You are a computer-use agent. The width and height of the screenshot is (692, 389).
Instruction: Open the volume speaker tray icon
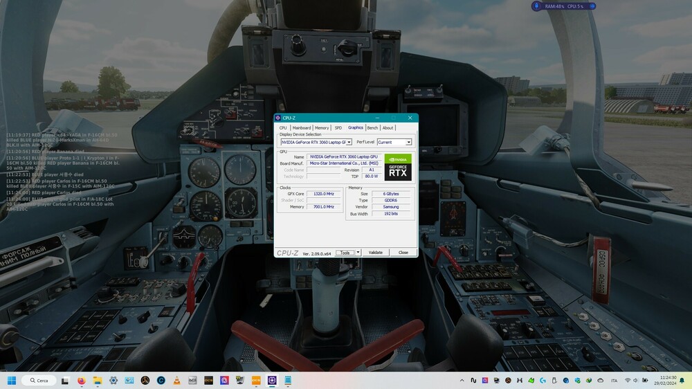tap(635, 380)
